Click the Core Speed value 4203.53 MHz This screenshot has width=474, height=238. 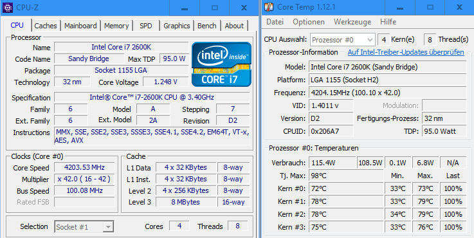click(x=84, y=167)
